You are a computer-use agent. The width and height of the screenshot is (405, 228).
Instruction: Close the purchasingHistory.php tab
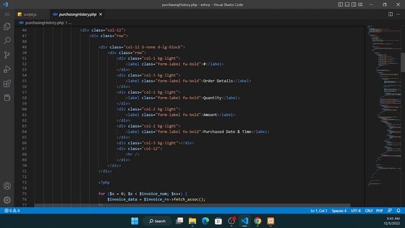pos(101,14)
